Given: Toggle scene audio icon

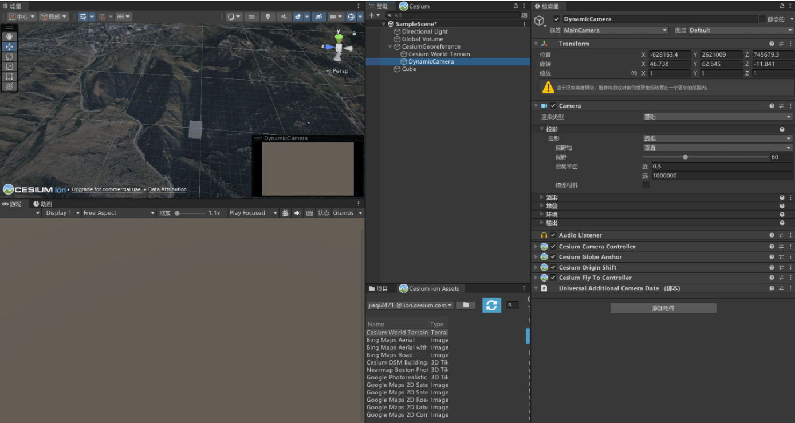Looking at the screenshot, I should tap(284, 17).
